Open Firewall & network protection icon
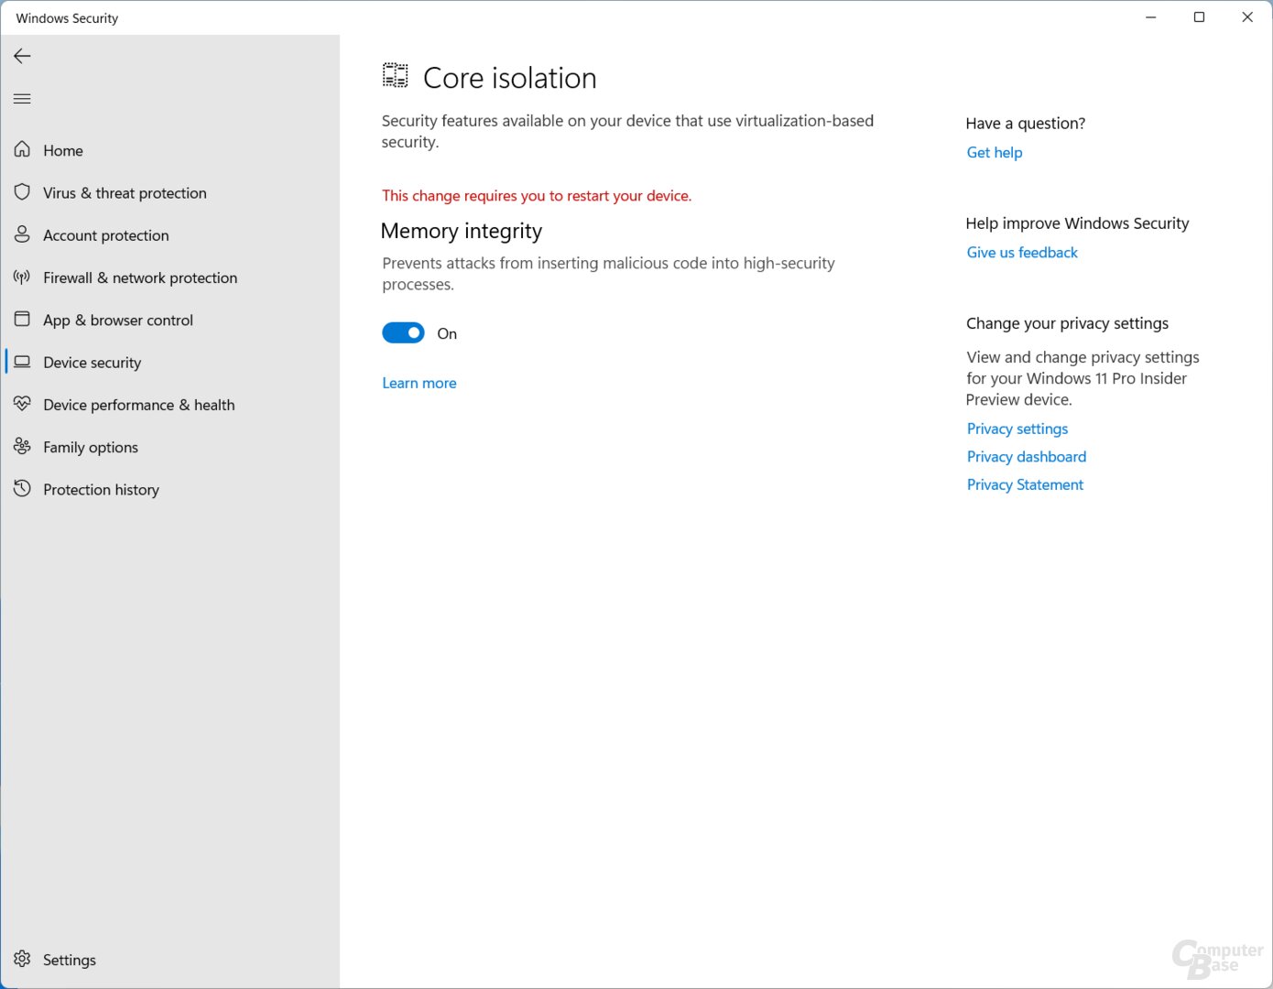This screenshot has width=1273, height=989. (x=23, y=277)
